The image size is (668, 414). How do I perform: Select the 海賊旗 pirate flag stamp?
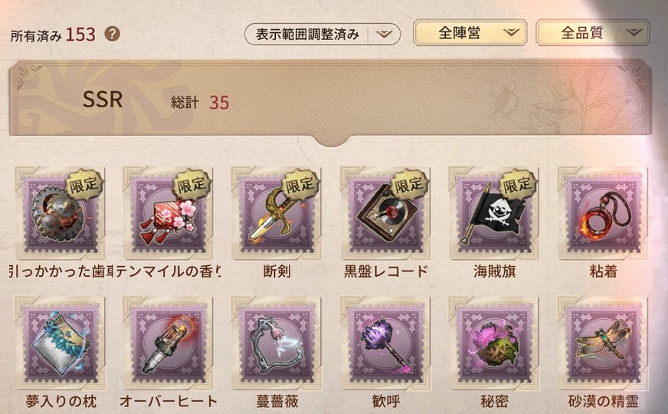(494, 213)
